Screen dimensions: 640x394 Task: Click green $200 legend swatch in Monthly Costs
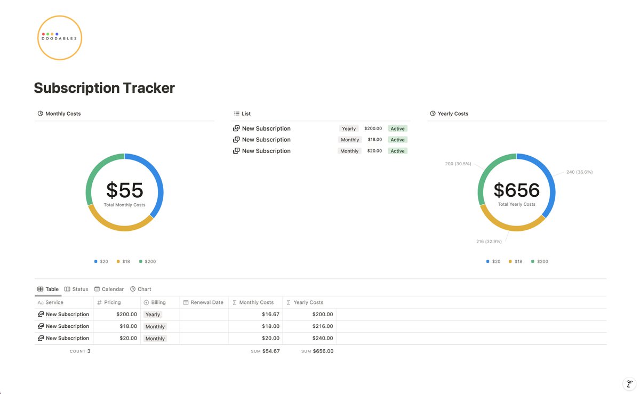(141, 262)
